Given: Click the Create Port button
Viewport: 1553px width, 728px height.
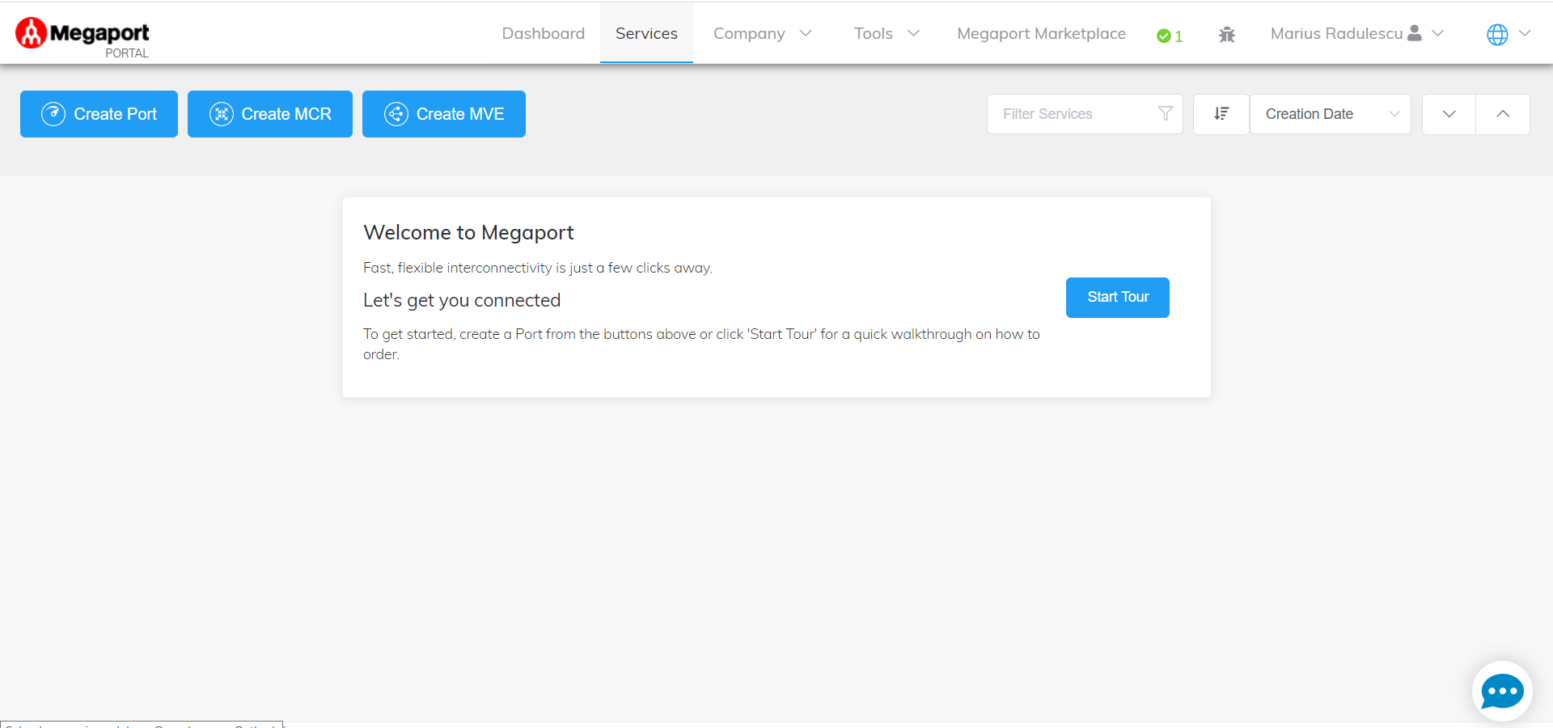Looking at the screenshot, I should click(x=99, y=114).
